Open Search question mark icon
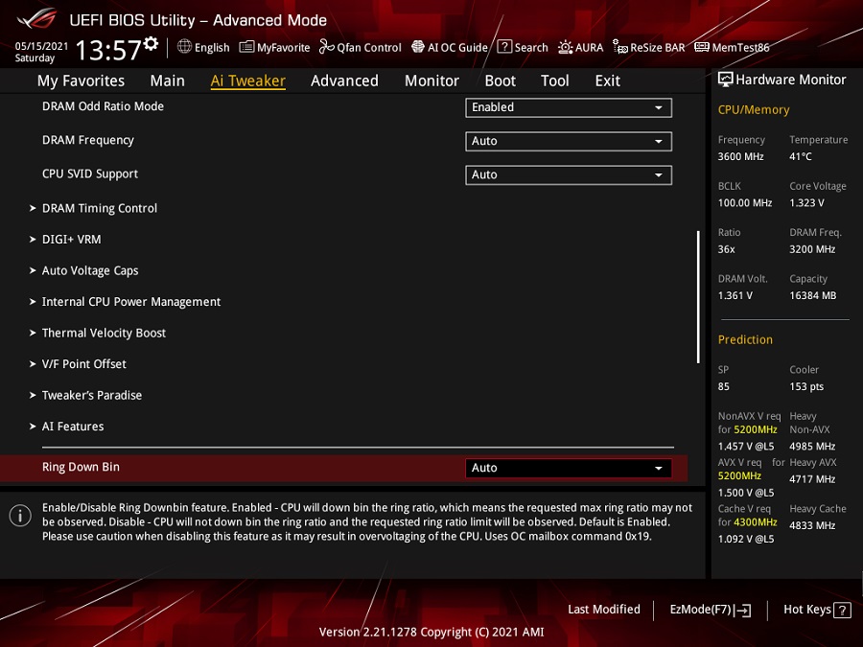The image size is (863, 647). (504, 47)
